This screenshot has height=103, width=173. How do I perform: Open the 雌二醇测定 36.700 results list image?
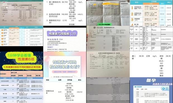[65, 13]
